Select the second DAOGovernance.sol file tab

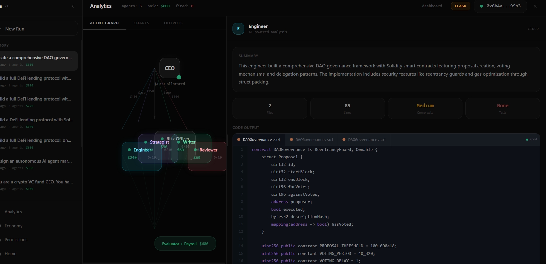pos(312,140)
